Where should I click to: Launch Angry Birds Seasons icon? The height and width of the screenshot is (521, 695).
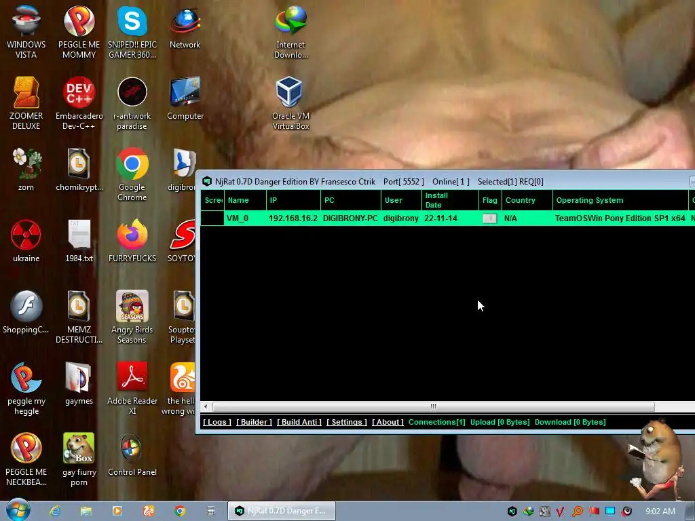pos(132,316)
